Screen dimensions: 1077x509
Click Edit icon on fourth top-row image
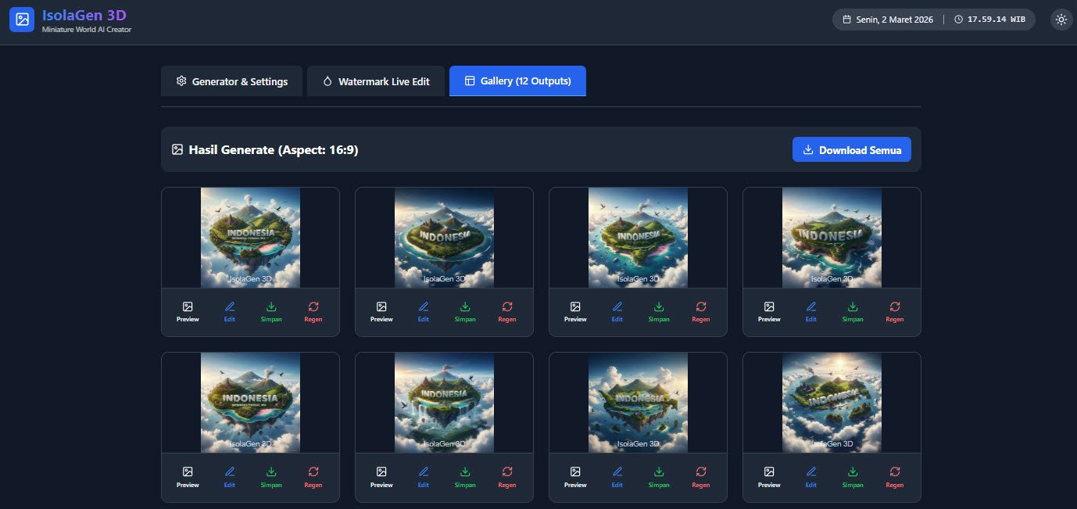811,312
